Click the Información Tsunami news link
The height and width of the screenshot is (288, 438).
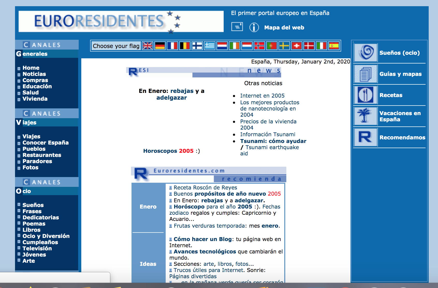[x=268, y=134]
